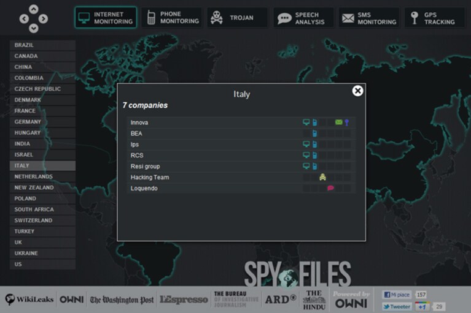Click Innova's SMS envelope icon
The height and width of the screenshot is (313, 471).
point(338,123)
